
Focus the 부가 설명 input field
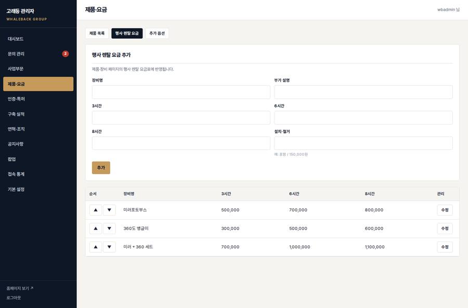(363, 92)
